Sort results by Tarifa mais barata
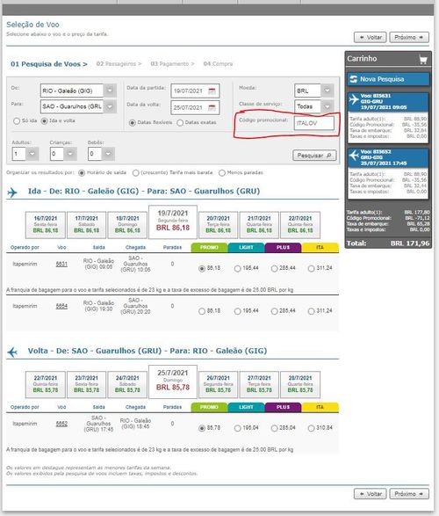 tap(136, 173)
